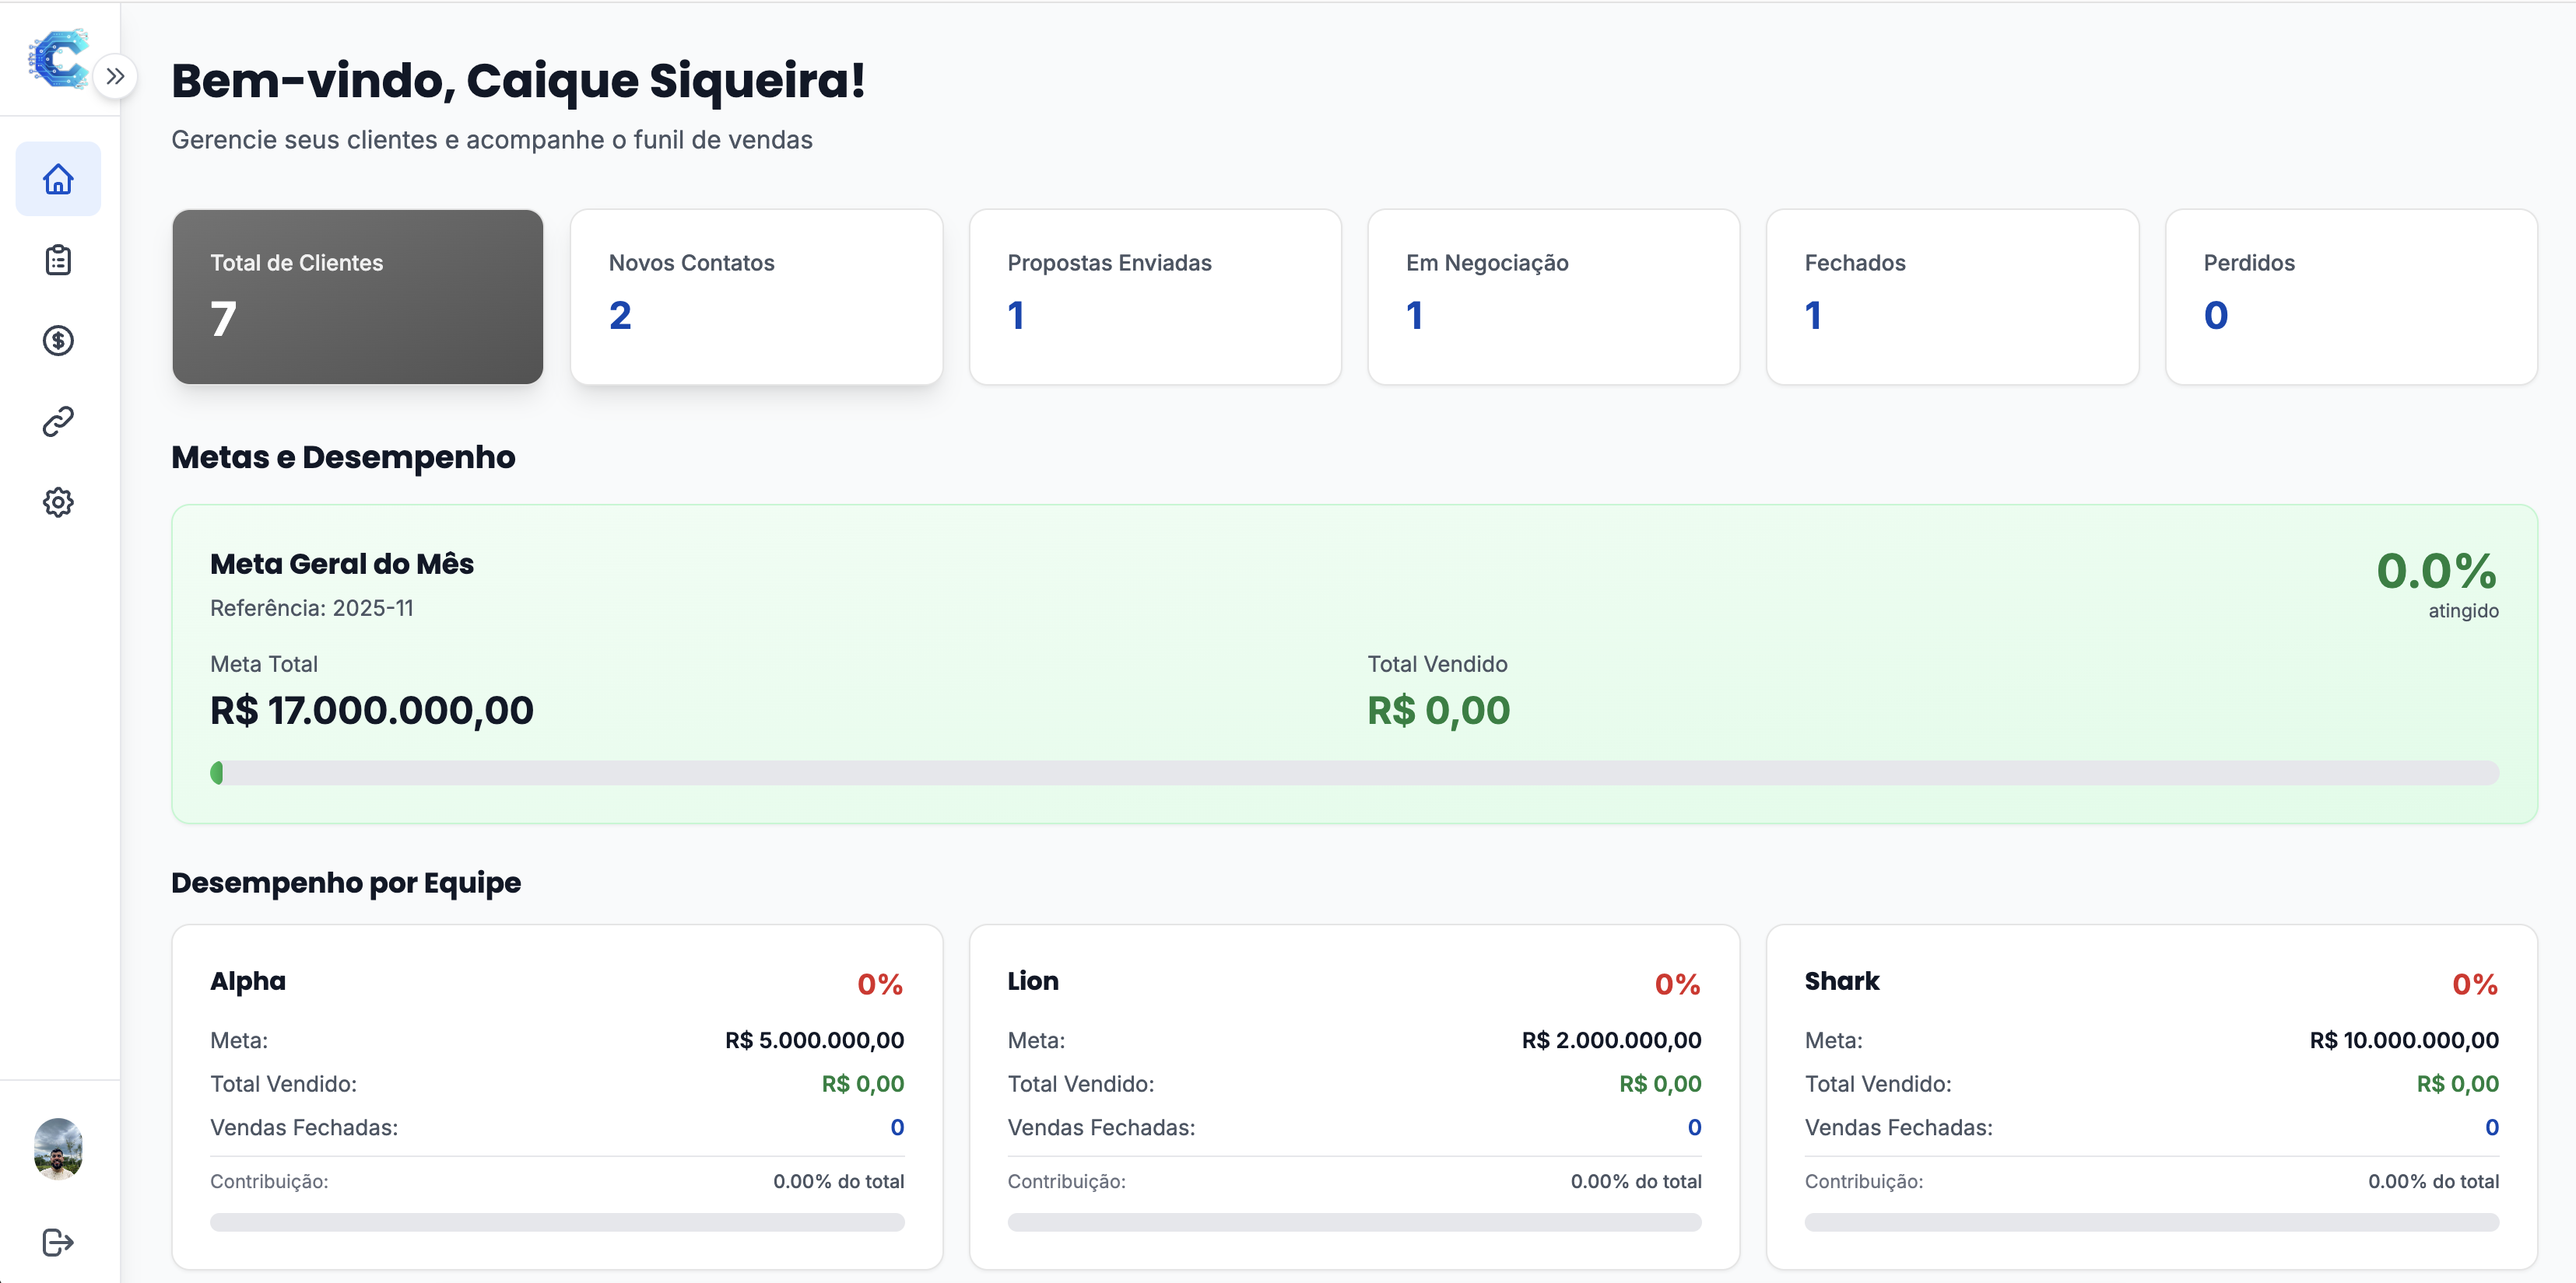Click the Shark team 0% indicator
The width and height of the screenshot is (2576, 1283).
click(2475, 984)
